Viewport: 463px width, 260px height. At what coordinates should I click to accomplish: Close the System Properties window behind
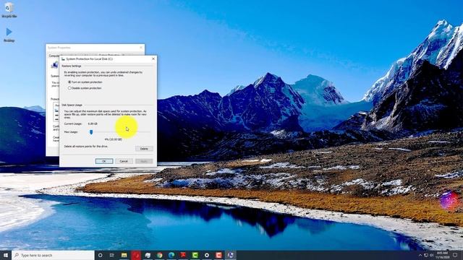141,48
